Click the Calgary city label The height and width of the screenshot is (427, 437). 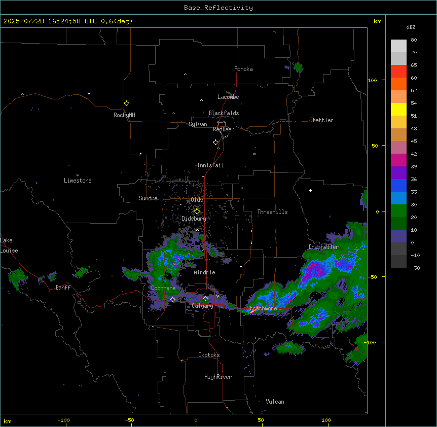click(x=202, y=306)
